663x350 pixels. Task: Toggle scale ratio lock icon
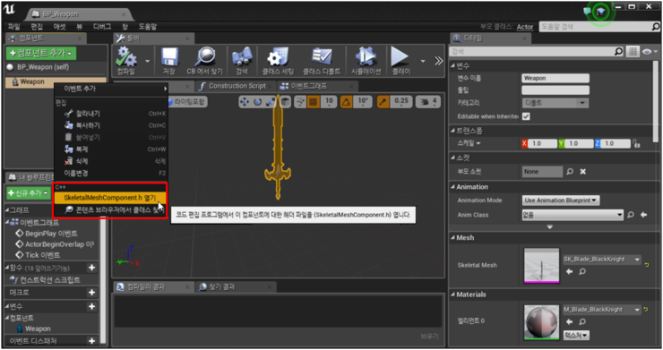click(636, 143)
